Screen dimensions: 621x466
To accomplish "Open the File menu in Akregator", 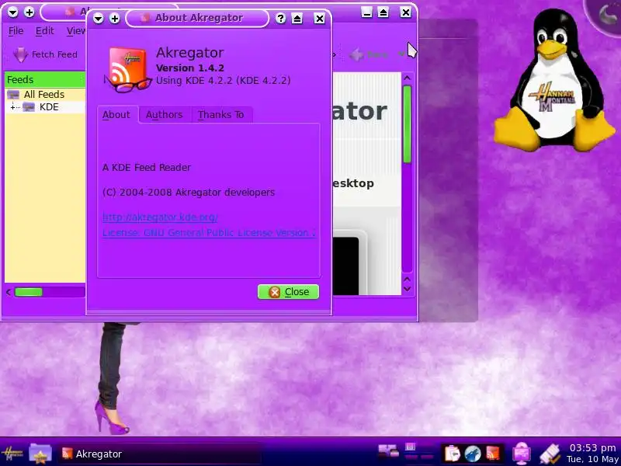I will 16,31.
